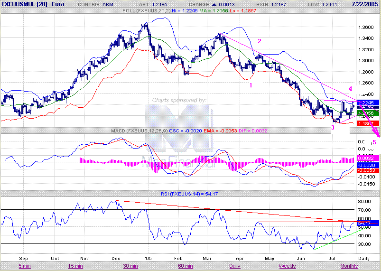The height and width of the screenshot is (271, 381).
Task: Click the red -0.0053 MACD tag
Action: [368, 170]
